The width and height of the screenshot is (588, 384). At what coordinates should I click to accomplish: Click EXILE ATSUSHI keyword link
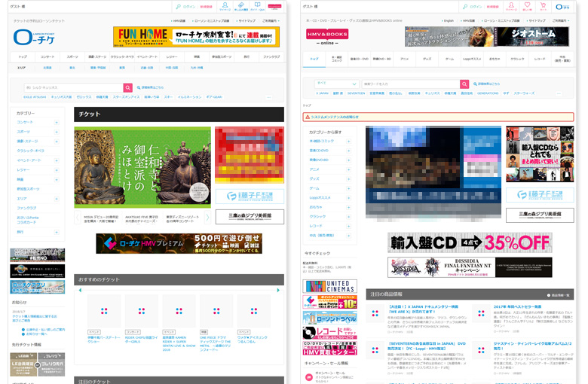(x=35, y=97)
